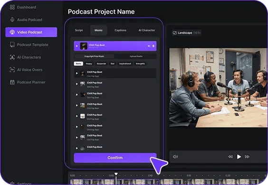
Task: Rewind the video preview
Action: pos(230,157)
